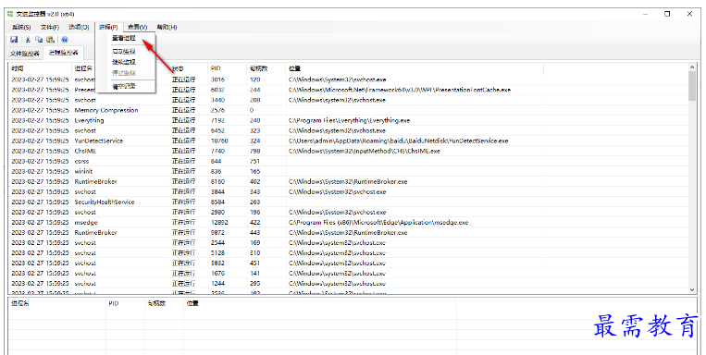This screenshot has height=355, width=706.
Task: Click PID 12892 cell
Action: click(x=219, y=222)
